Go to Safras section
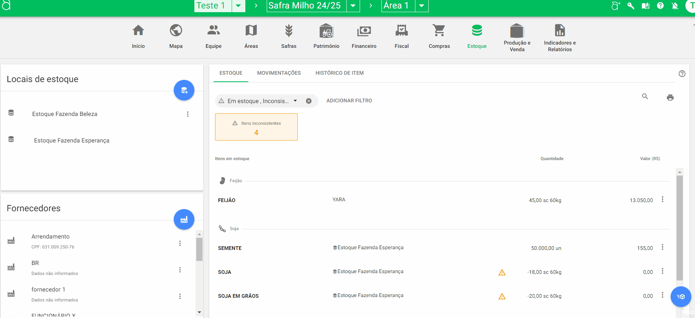695x318 pixels. (x=288, y=36)
